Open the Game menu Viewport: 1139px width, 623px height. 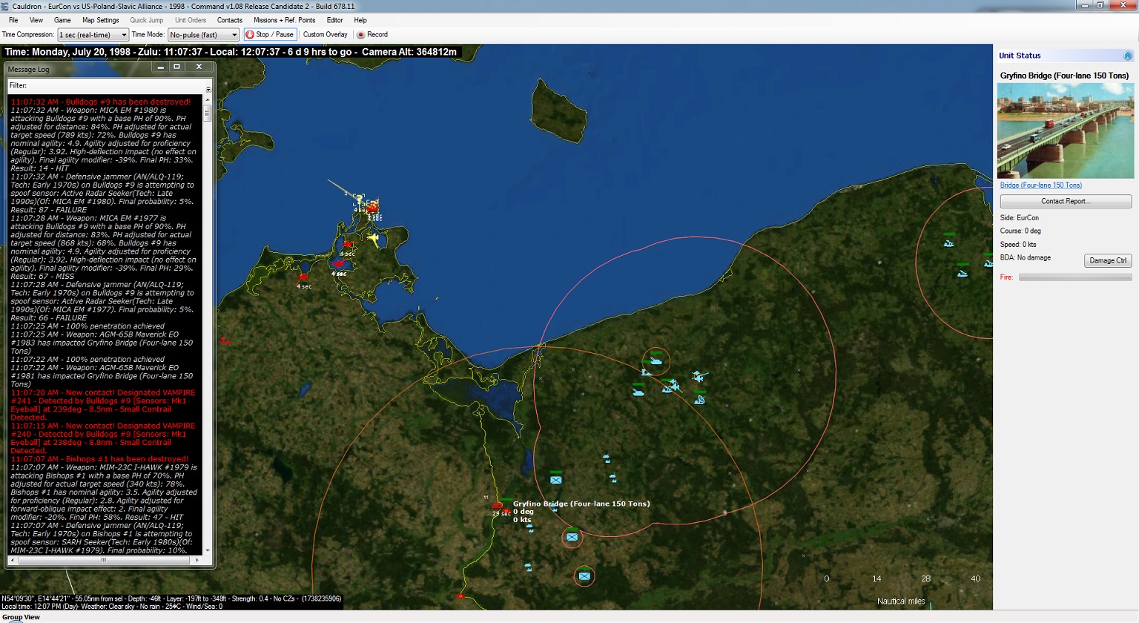[x=62, y=20]
